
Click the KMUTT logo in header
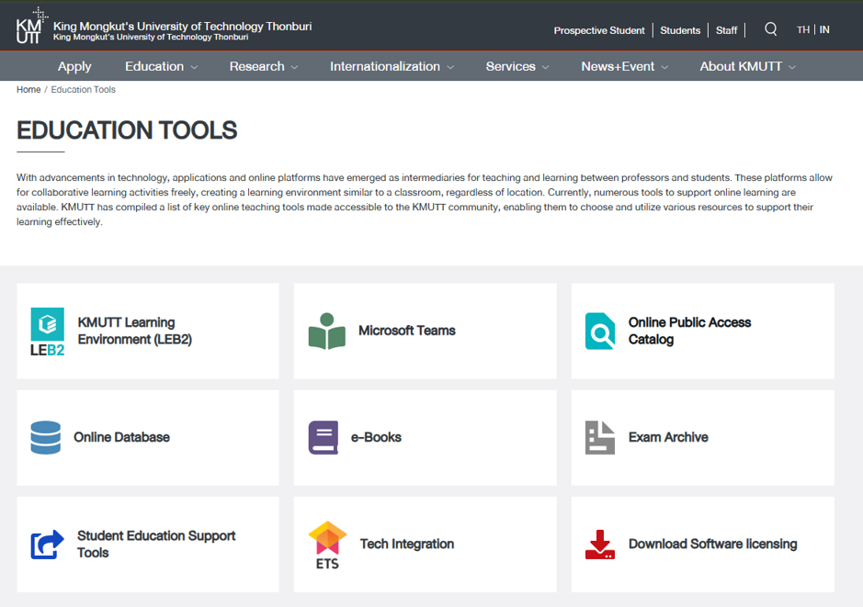pos(31,26)
